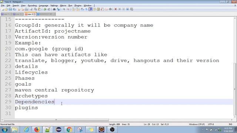
Task: Click the Zoom In toolbar icon
Action: (x=64, y=9)
